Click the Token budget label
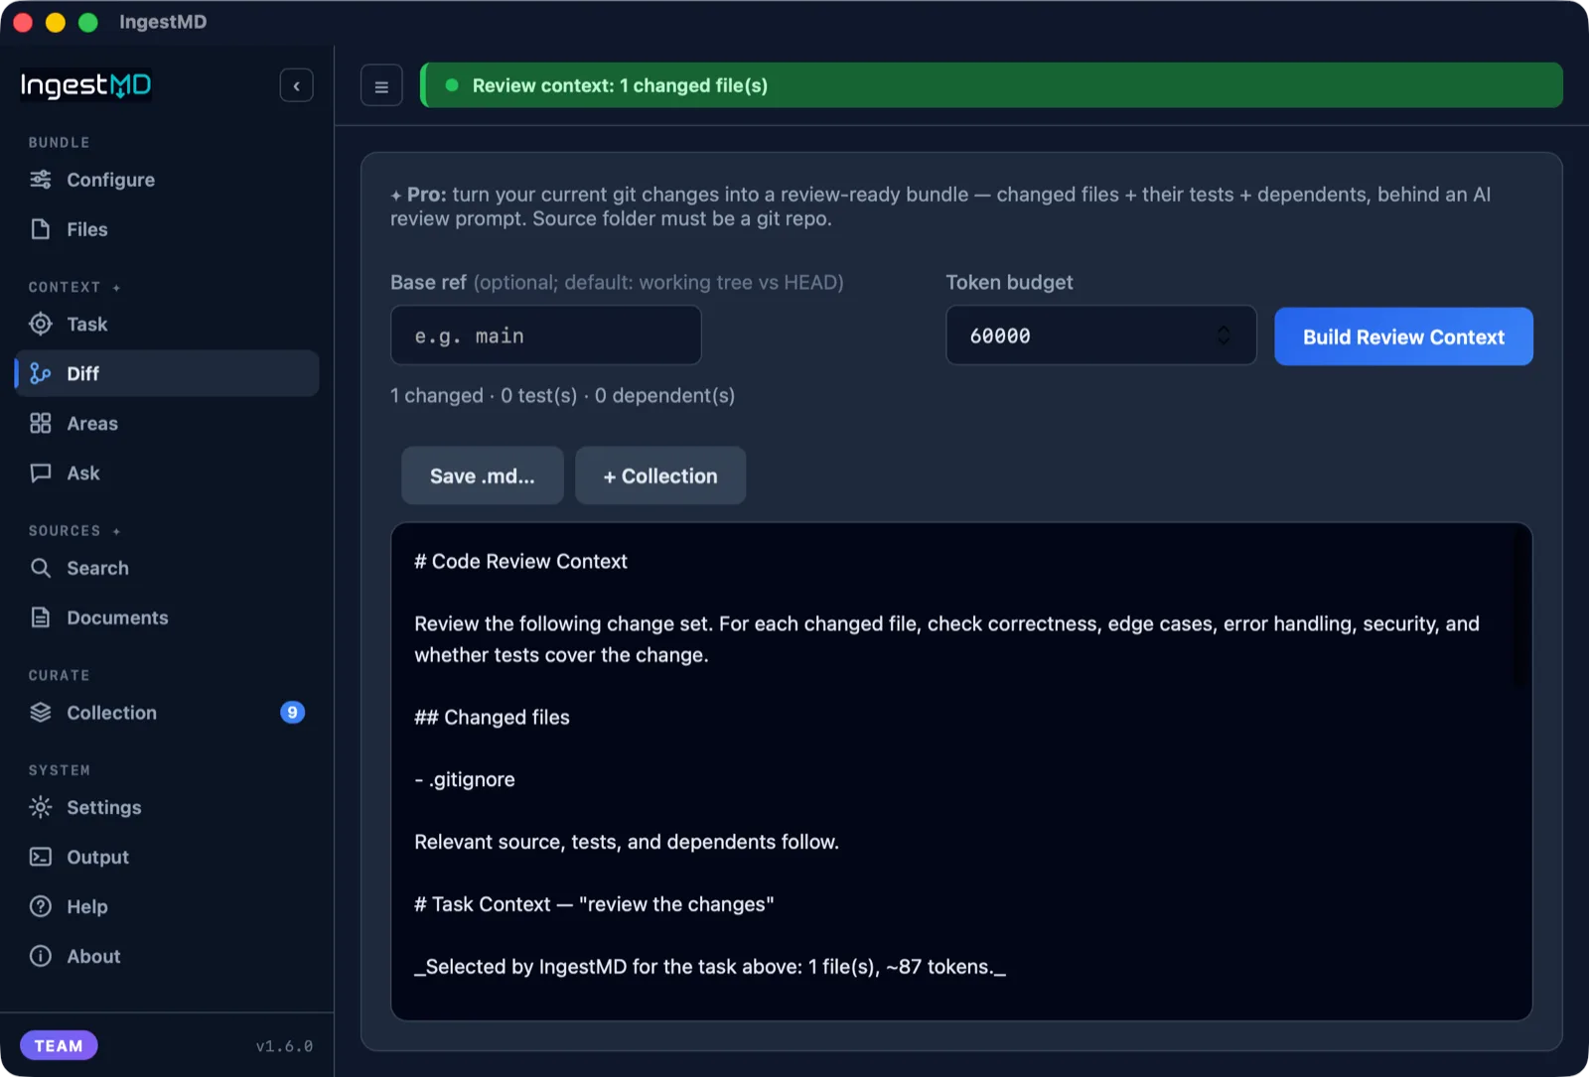Screen dimensions: 1589x1077 click(1009, 283)
